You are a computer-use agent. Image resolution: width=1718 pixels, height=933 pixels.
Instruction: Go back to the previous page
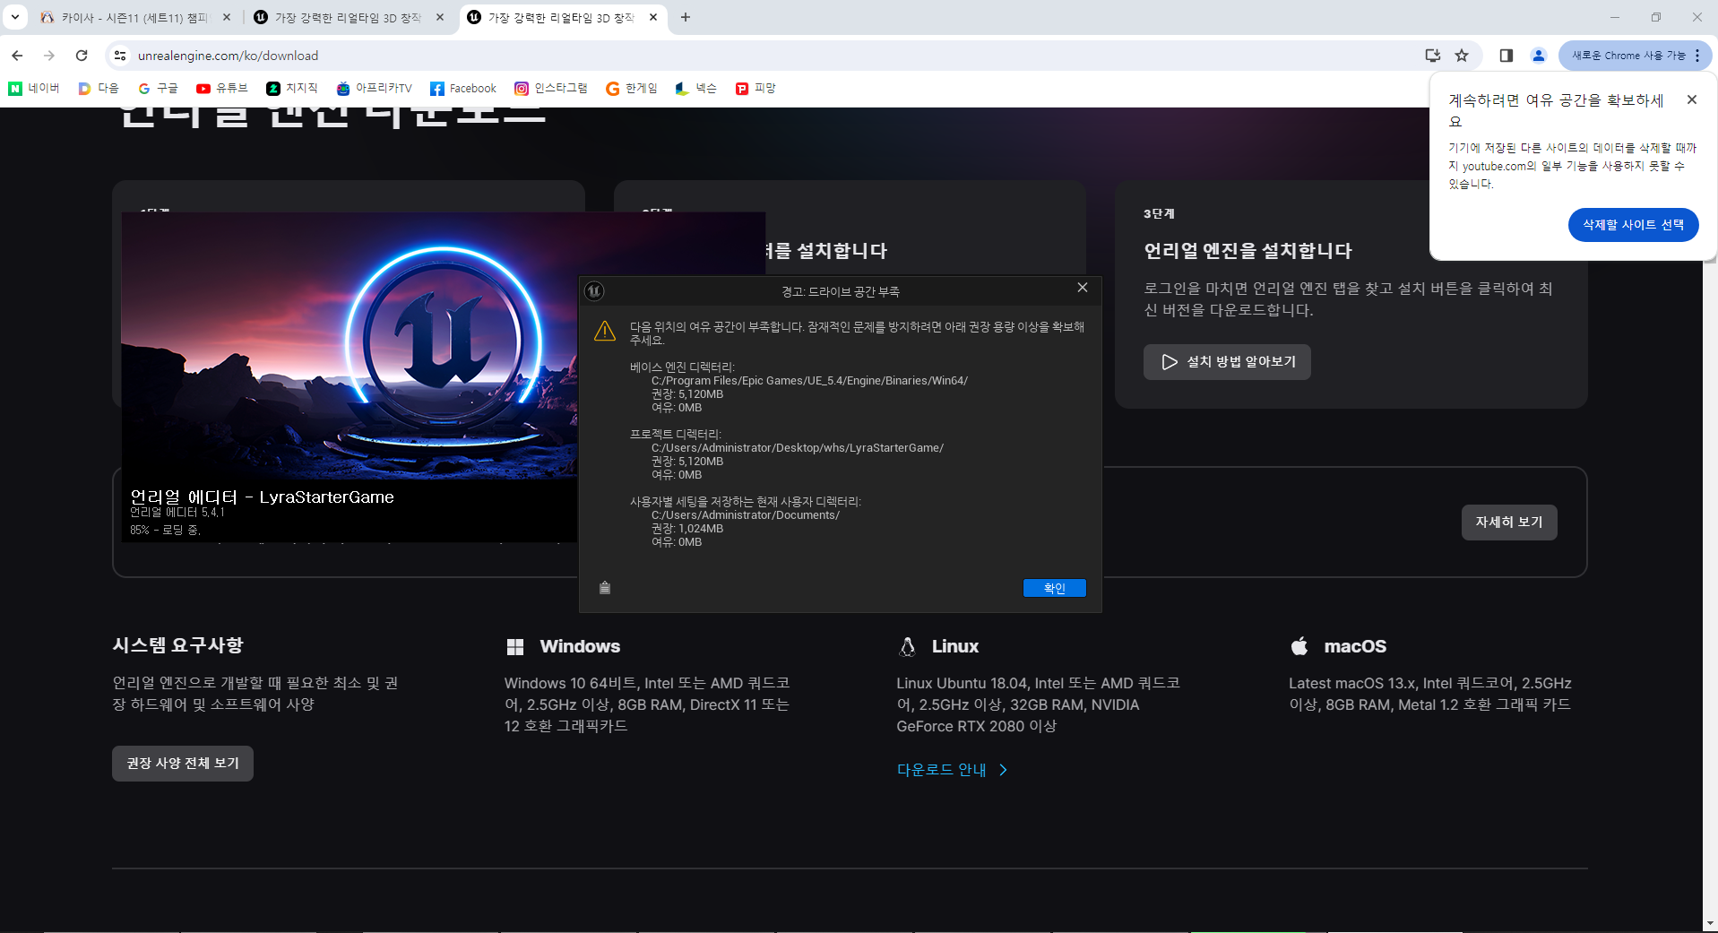pos(17,56)
